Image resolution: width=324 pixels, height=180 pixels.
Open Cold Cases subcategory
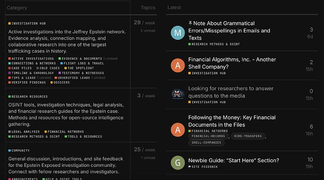[48, 68]
